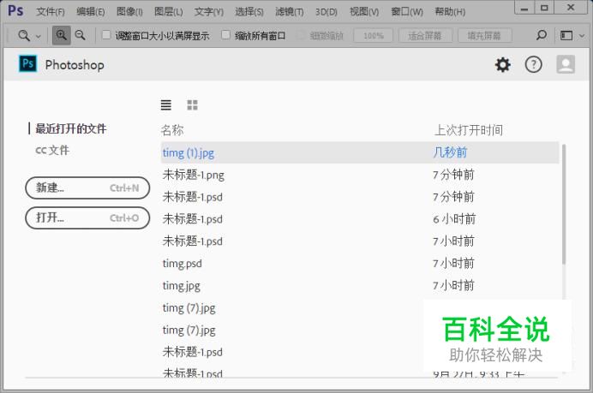Open the 帮助(H) menu
This screenshot has width=593, height=393.
pos(450,12)
